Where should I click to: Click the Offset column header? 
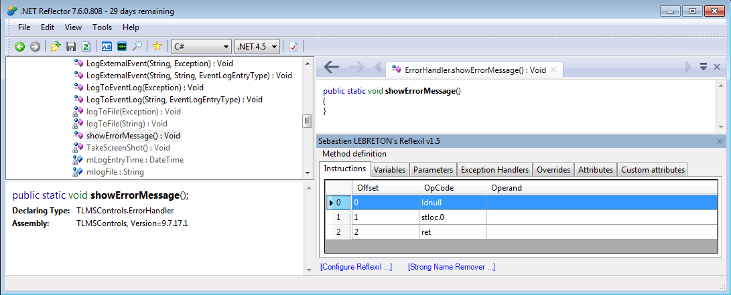coord(385,188)
